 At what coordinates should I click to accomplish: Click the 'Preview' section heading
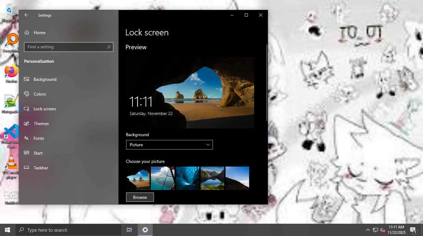(136, 47)
